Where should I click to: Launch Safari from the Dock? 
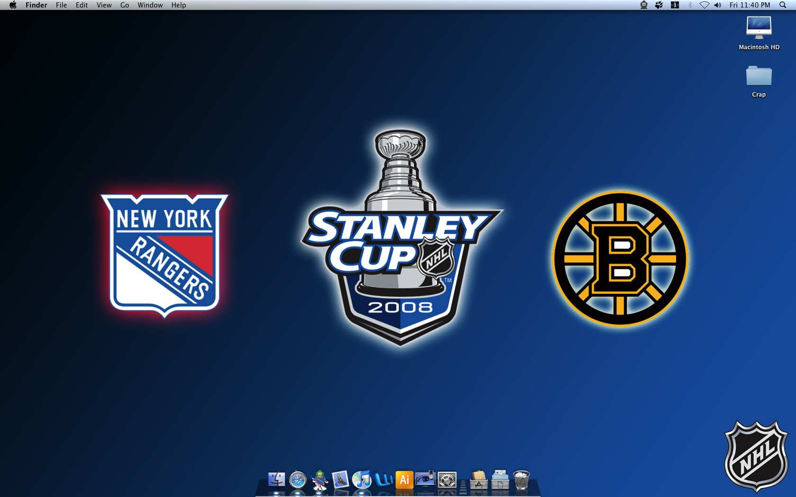[298, 480]
